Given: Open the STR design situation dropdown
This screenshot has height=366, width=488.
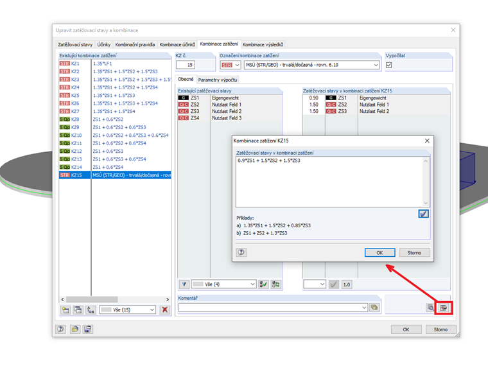Looking at the screenshot, I should (x=237, y=65).
